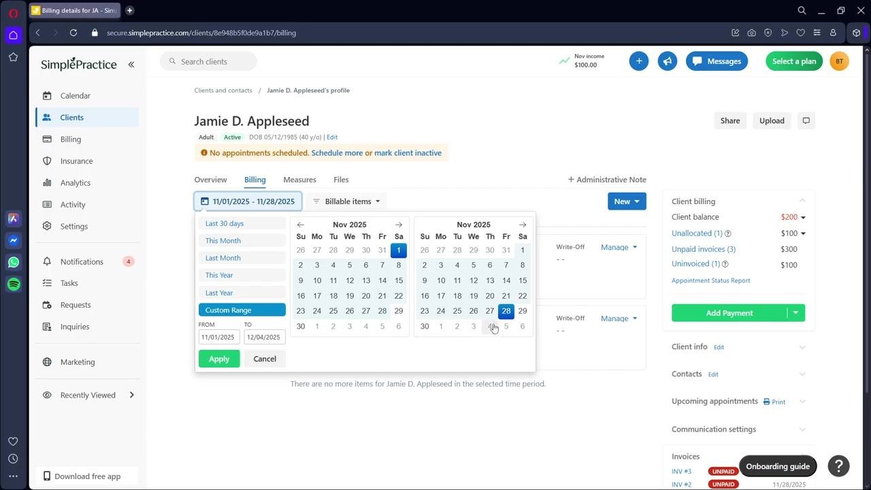
Task: Select the 28th in the right calendar
Action: (x=506, y=311)
